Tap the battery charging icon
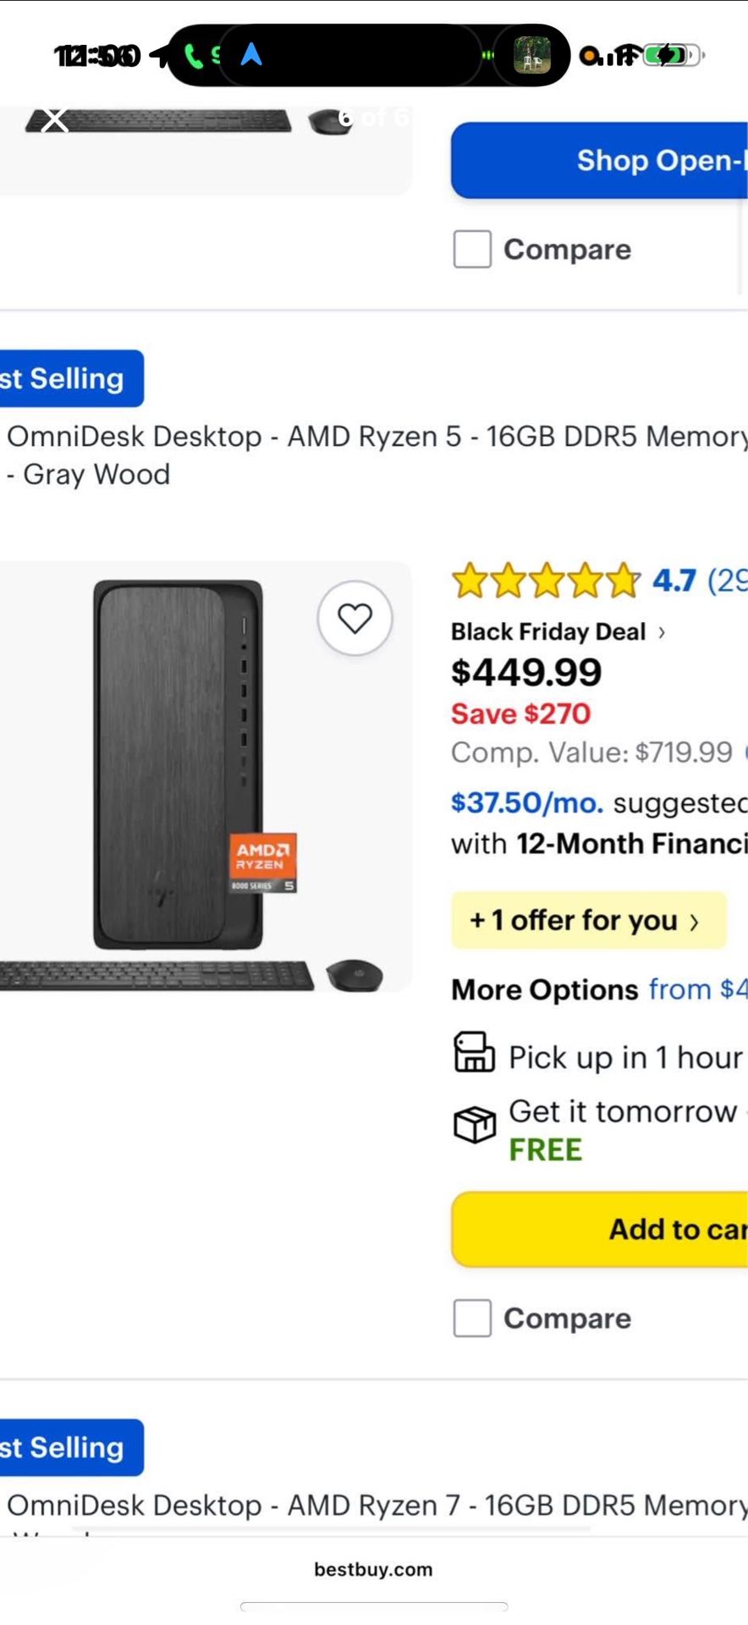 coord(671,56)
